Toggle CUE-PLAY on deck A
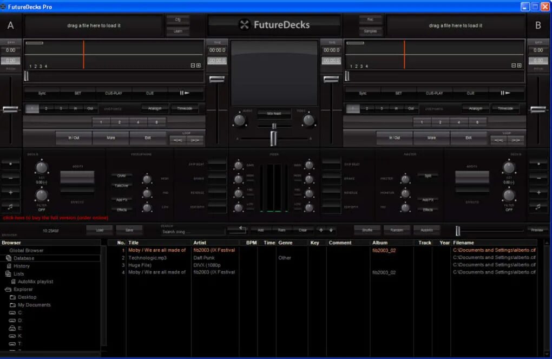552x359 pixels. [x=113, y=93]
